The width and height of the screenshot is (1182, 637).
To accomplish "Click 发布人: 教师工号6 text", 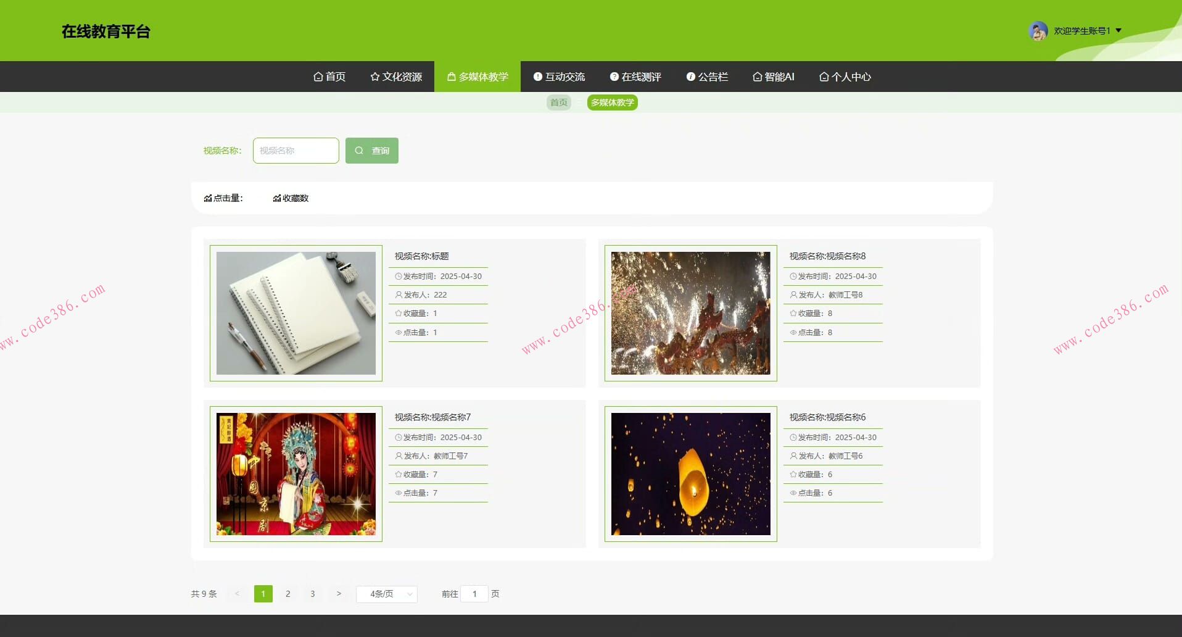I will [827, 456].
